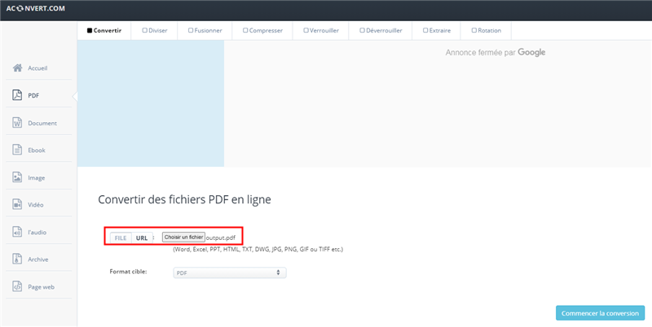Open the Verrouiller tab
The image size is (652, 327).
(x=321, y=30)
